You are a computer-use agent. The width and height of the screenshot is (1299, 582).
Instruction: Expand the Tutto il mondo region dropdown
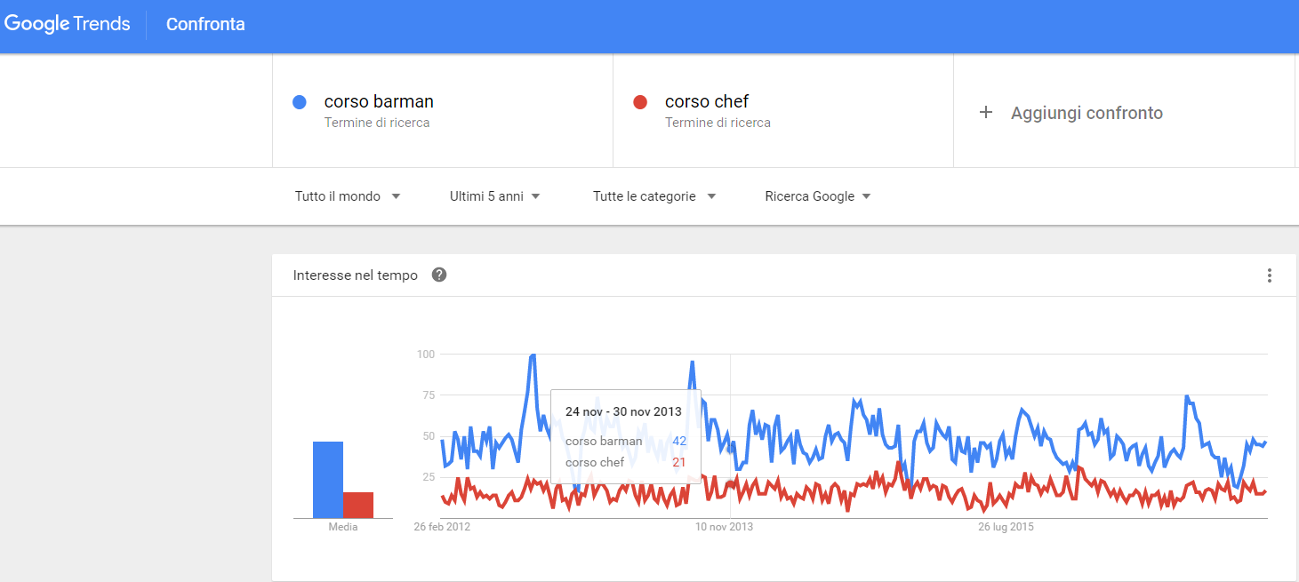coord(348,196)
